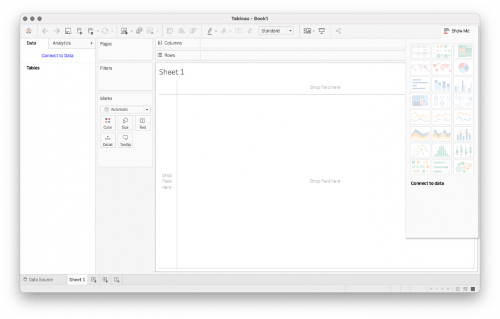Click the New Story tab icon at bottom
The width and height of the screenshot is (500, 319).
(117, 280)
